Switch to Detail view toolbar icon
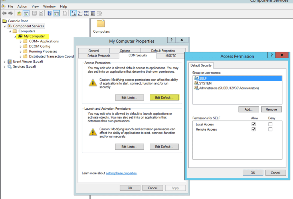The image size is (293, 199). click(93, 13)
